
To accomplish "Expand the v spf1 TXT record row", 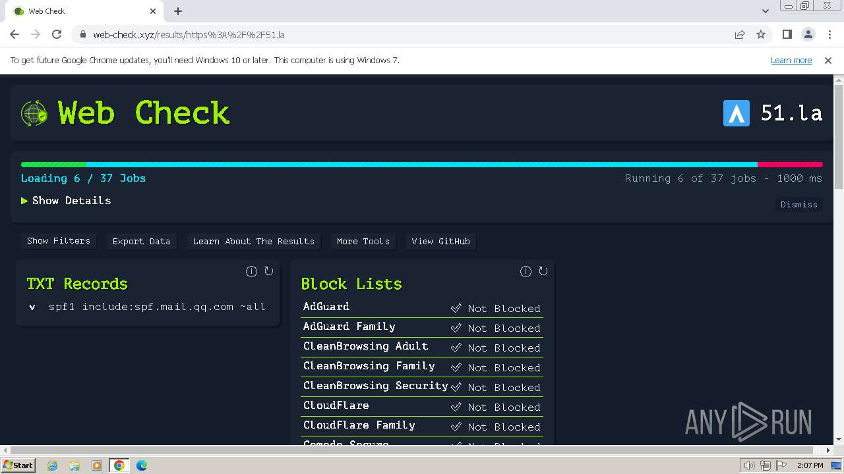I will pyautogui.click(x=148, y=307).
